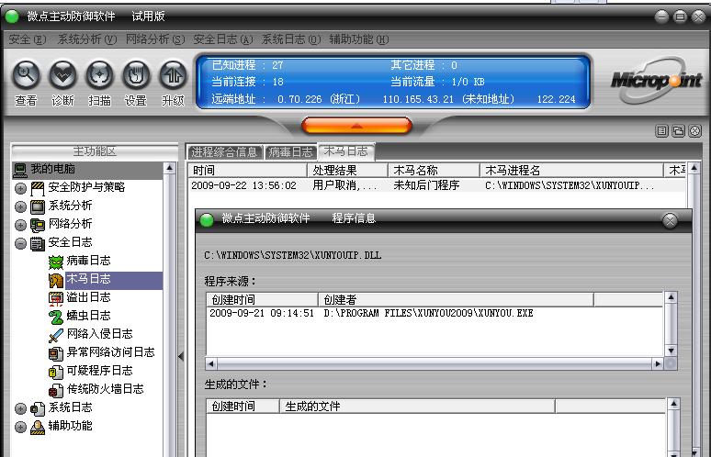Click the 网络分析 network icon
The width and height of the screenshot is (711, 457).
point(38,225)
